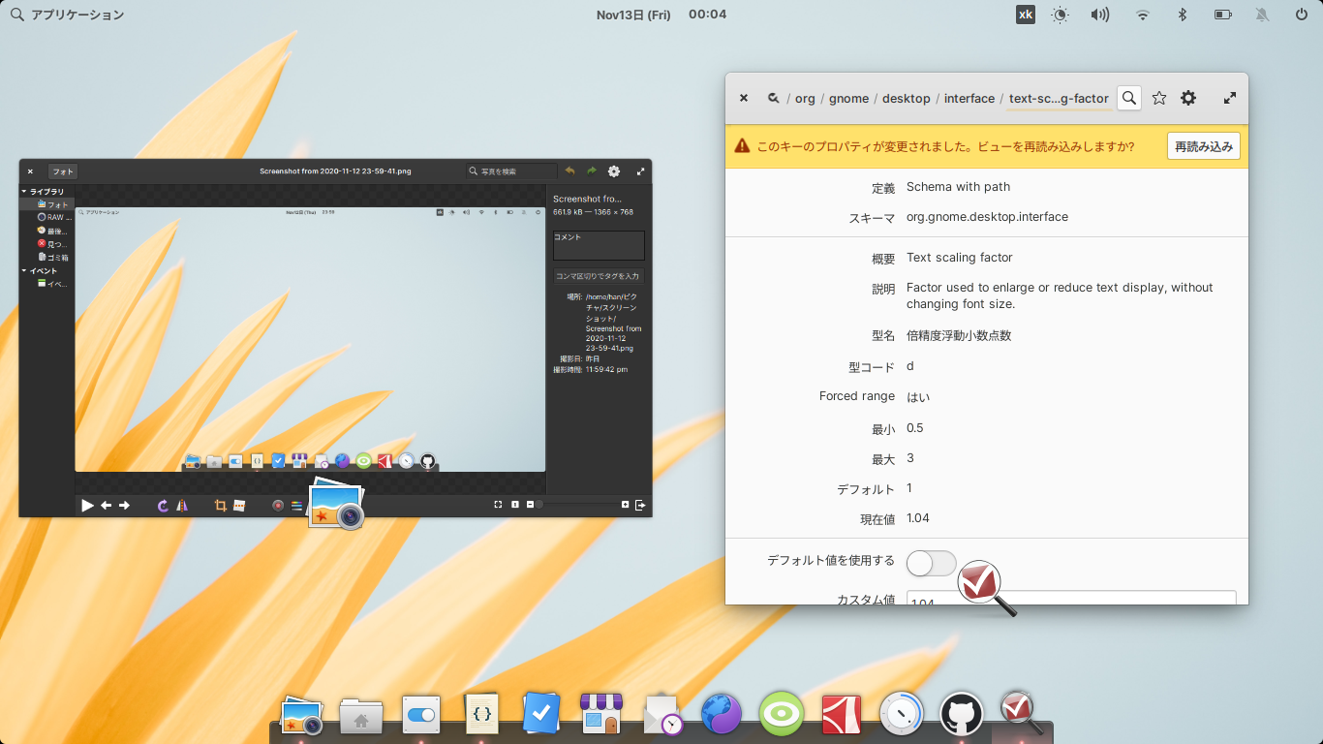
Task: Rotate the photo with the rotate icon
Action: click(x=163, y=505)
